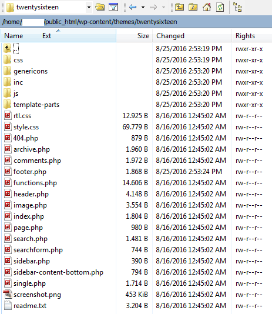Click the remote path bar
Viewport: 272px width, 314px height.
pyautogui.click(x=136, y=22)
